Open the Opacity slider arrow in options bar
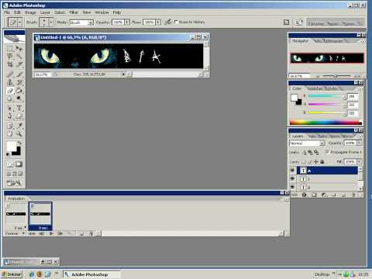Viewport: 372px width, 279px height. [127, 22]
